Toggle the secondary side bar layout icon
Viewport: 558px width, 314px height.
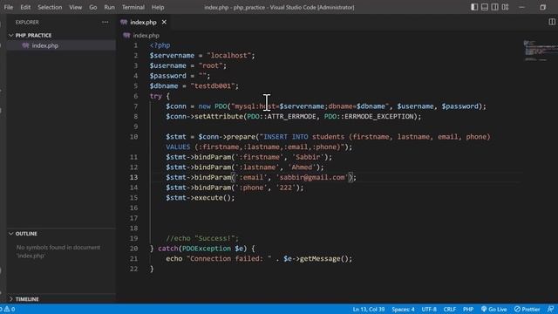point(494,7)
